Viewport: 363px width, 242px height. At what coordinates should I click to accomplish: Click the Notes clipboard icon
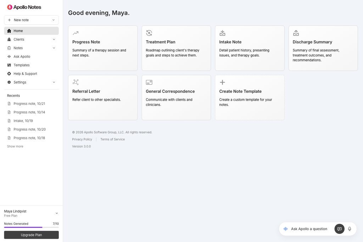9,48
